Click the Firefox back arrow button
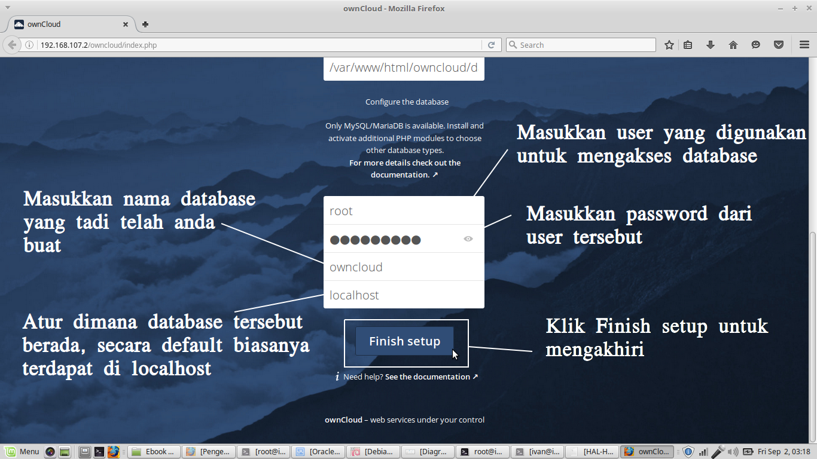817x459 pixels. coord(11,45)
